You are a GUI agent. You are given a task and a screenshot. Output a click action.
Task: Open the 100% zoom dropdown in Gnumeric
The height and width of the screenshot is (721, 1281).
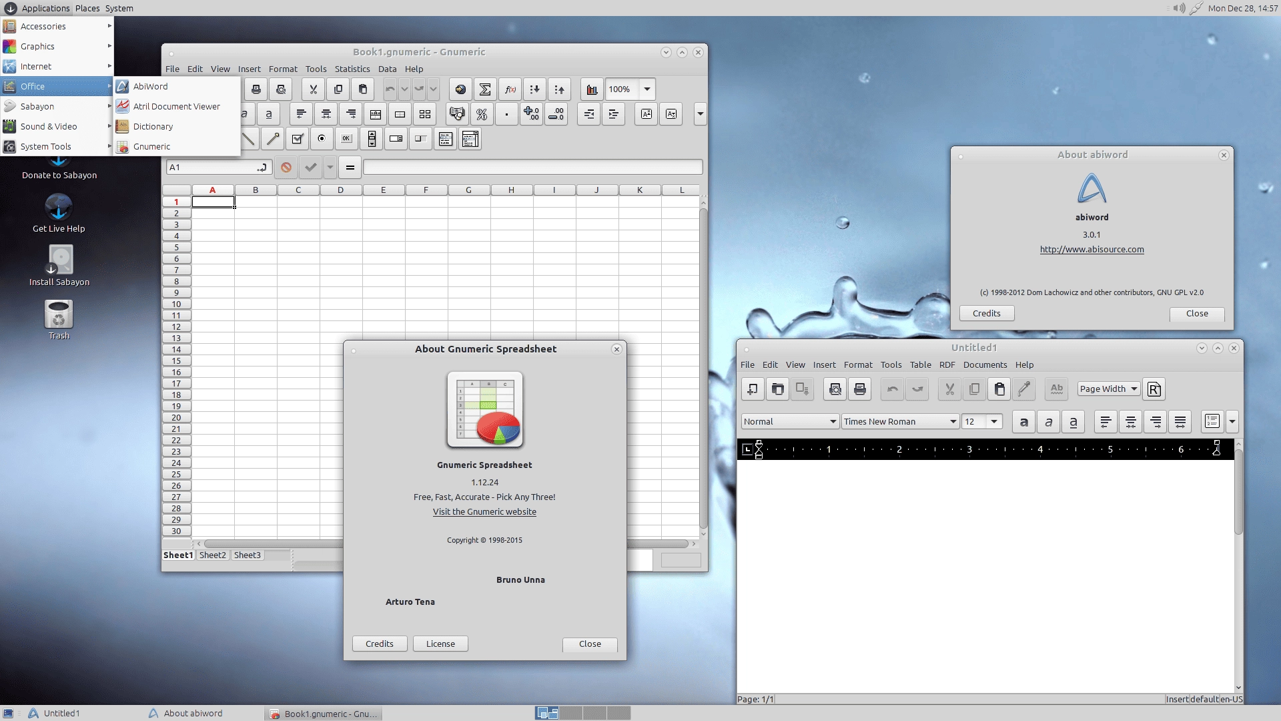[647, 89]
